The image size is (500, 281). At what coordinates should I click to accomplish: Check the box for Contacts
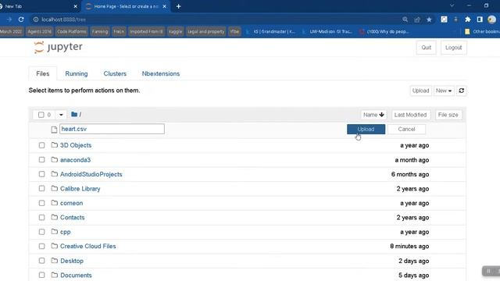(41, 217)
